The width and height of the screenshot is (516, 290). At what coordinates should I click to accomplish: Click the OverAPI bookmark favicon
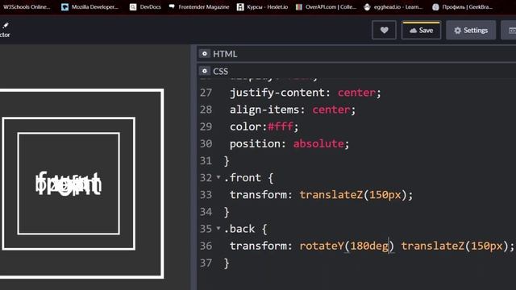299,7
